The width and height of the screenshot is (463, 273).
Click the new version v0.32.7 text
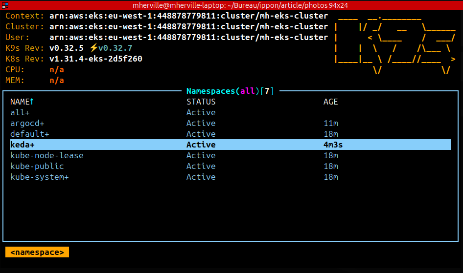coord(115,48)
